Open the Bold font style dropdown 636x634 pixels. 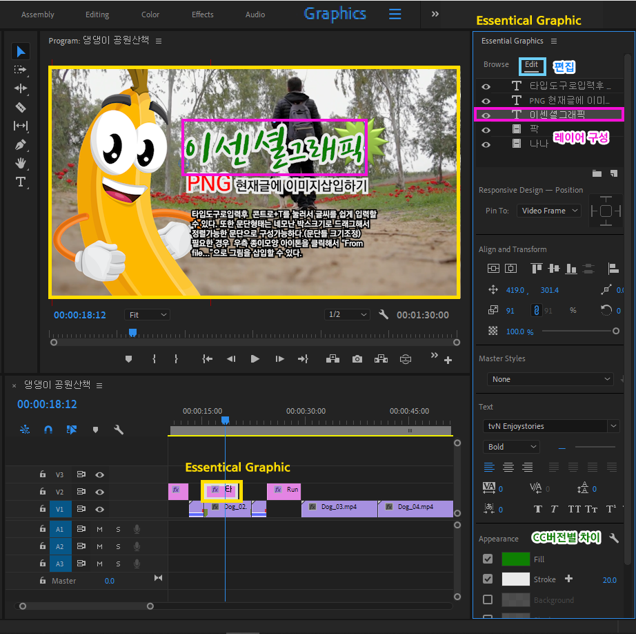[x=511, y=447]
